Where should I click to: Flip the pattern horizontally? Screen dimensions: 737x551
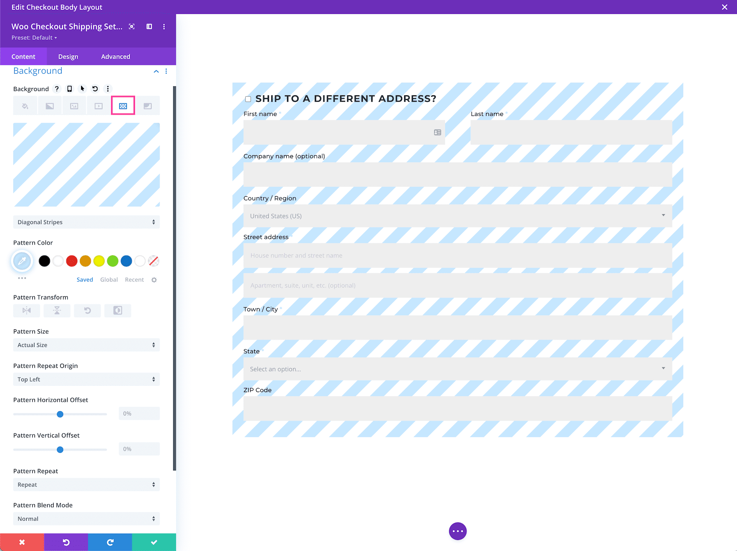tap(26, 311)
